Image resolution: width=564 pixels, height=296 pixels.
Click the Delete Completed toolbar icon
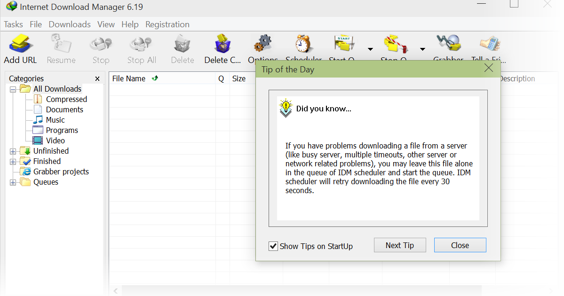point(222,44)
